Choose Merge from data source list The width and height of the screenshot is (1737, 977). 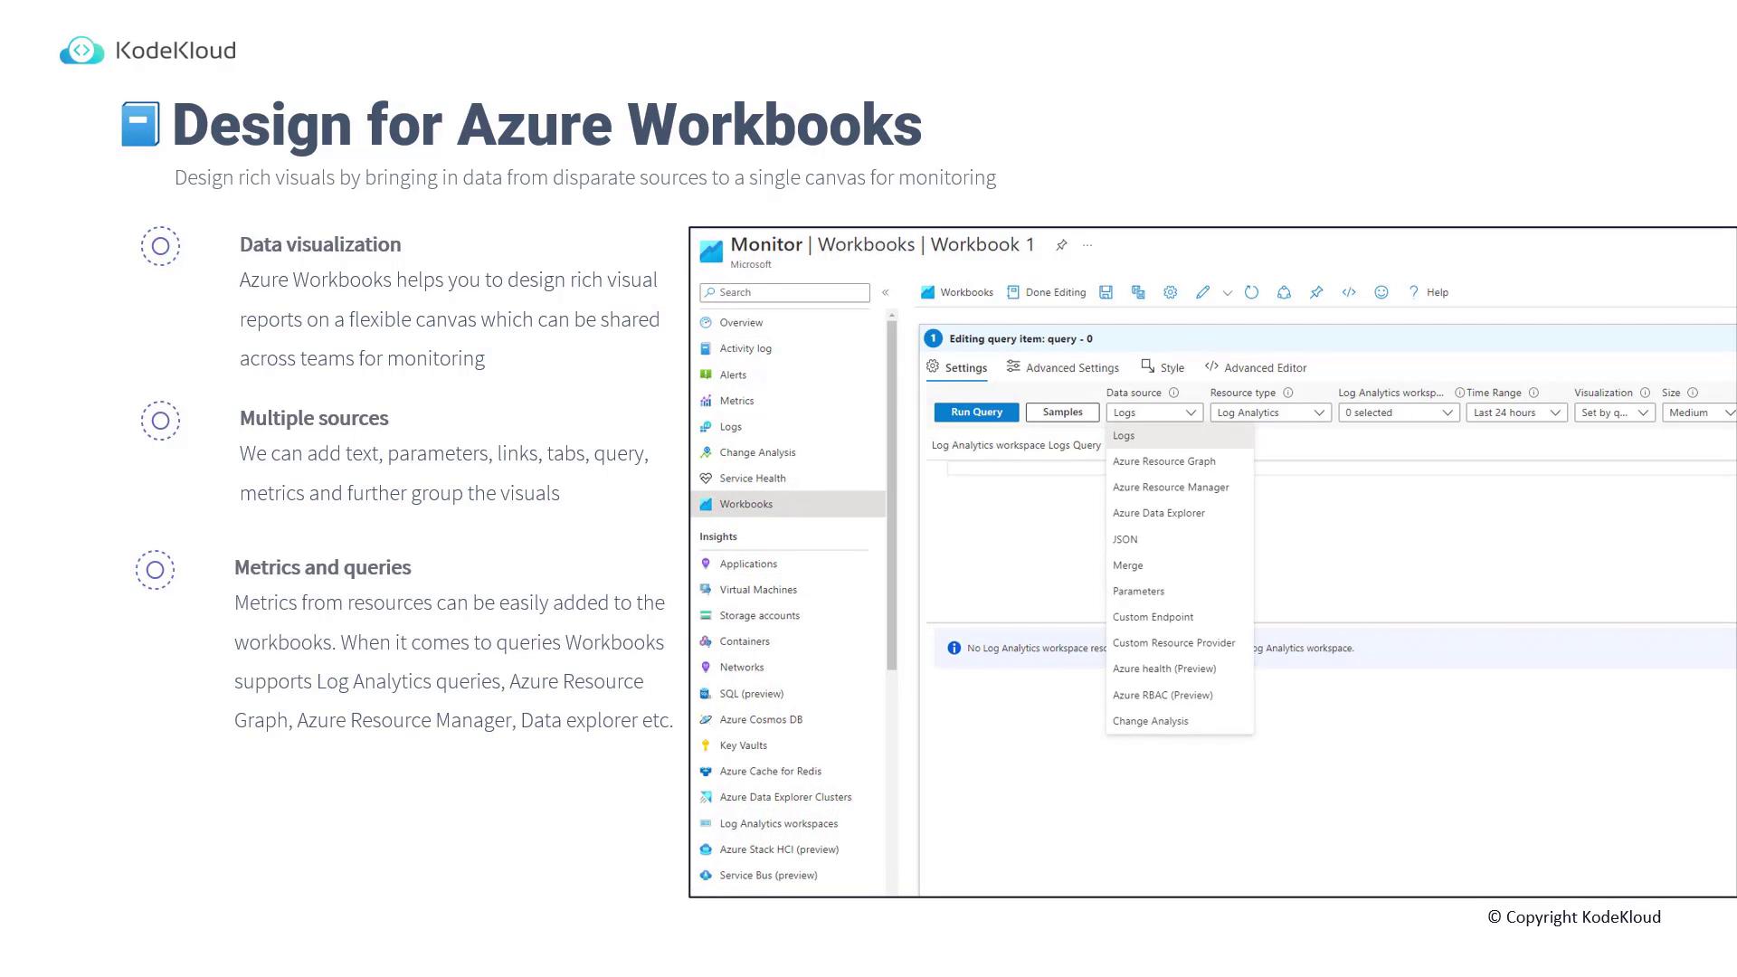pos(1127,565)
